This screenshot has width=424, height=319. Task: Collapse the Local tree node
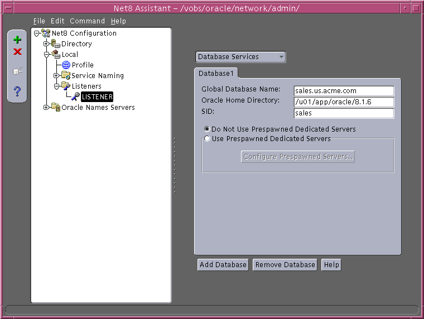pyautogui.click(x=46, y=54)
